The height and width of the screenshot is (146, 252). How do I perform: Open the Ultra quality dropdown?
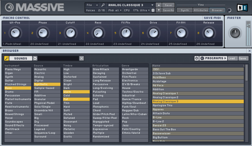[145, 10]
